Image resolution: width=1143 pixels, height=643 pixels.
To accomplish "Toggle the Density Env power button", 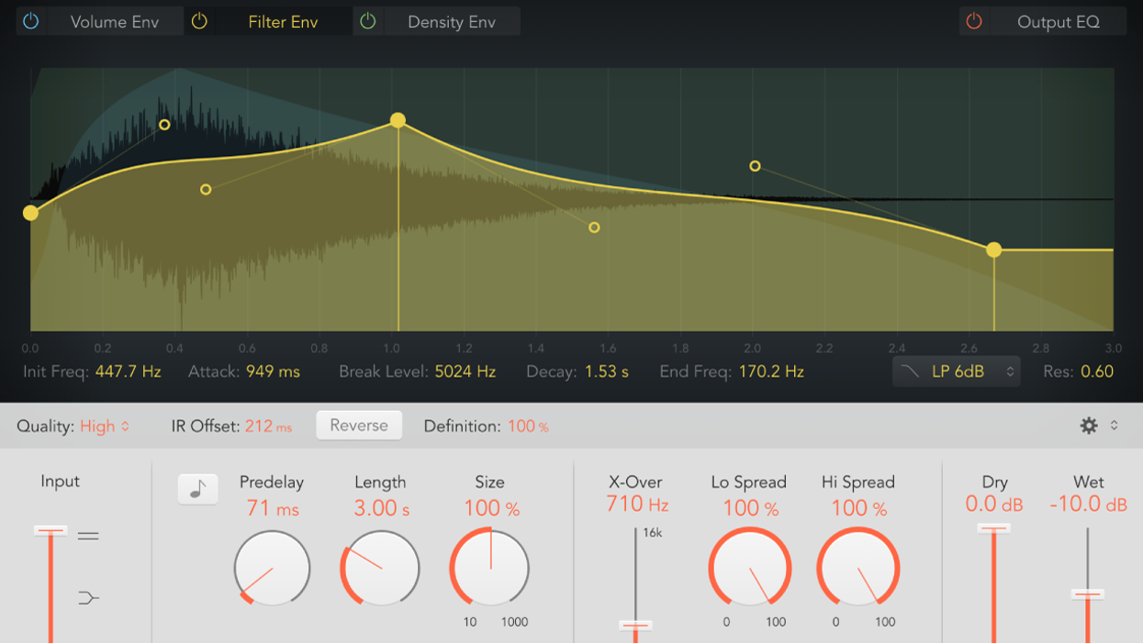I will [x=368, y=21].
